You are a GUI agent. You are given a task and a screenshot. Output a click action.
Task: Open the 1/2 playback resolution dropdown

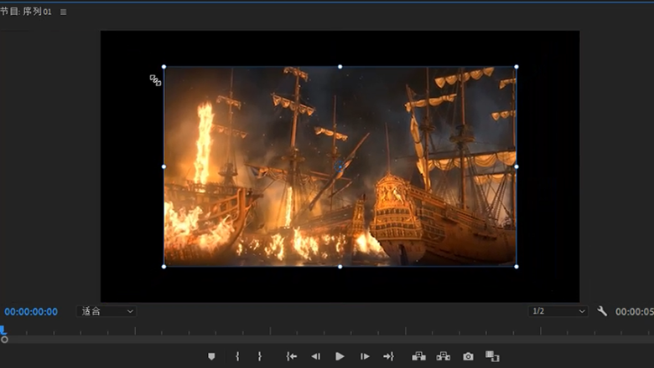[558, 311]
